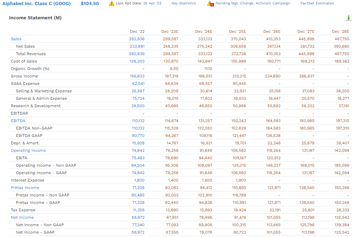Click the Total Revenues row label

point(31,54)
